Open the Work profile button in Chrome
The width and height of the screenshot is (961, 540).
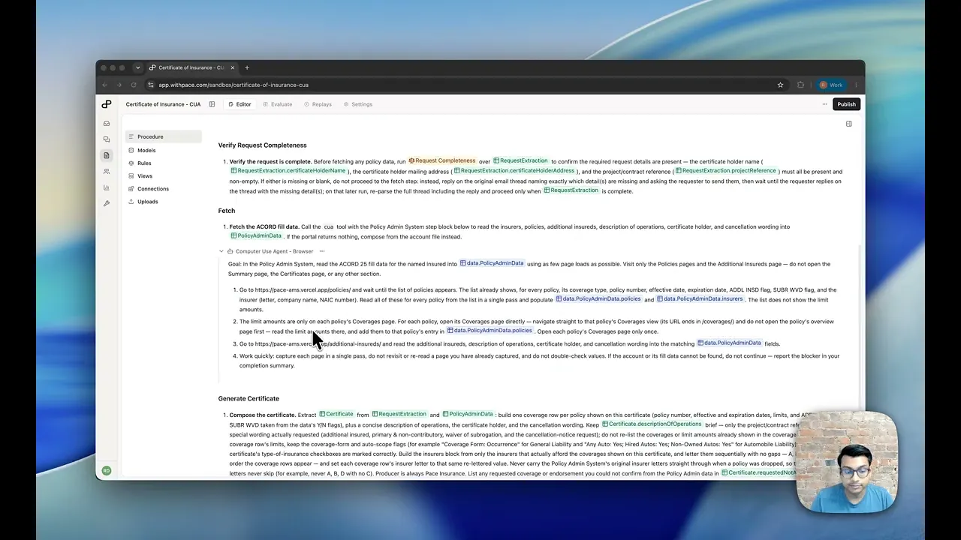(832, 85)
